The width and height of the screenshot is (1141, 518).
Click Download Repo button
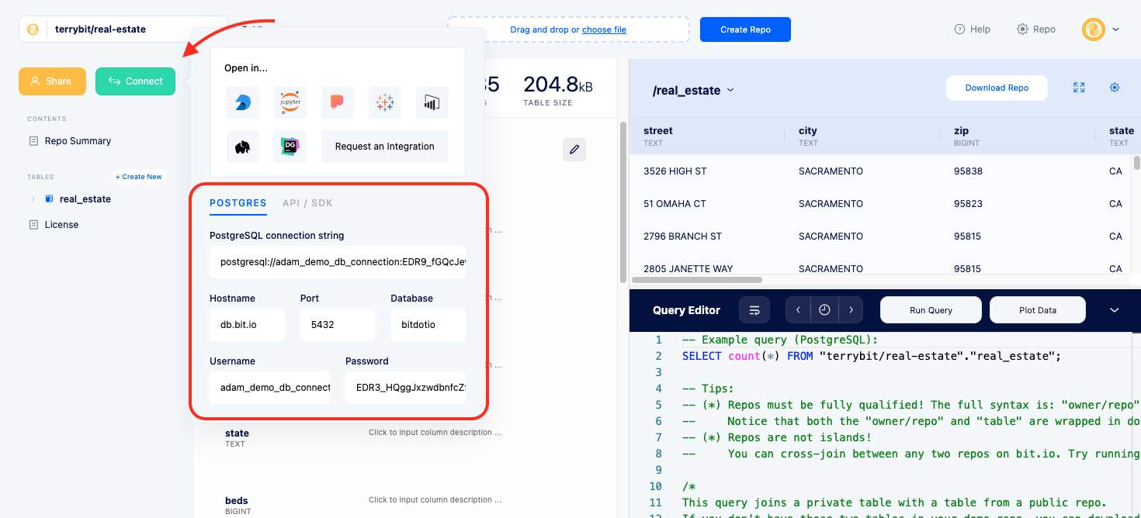point(997,88)
